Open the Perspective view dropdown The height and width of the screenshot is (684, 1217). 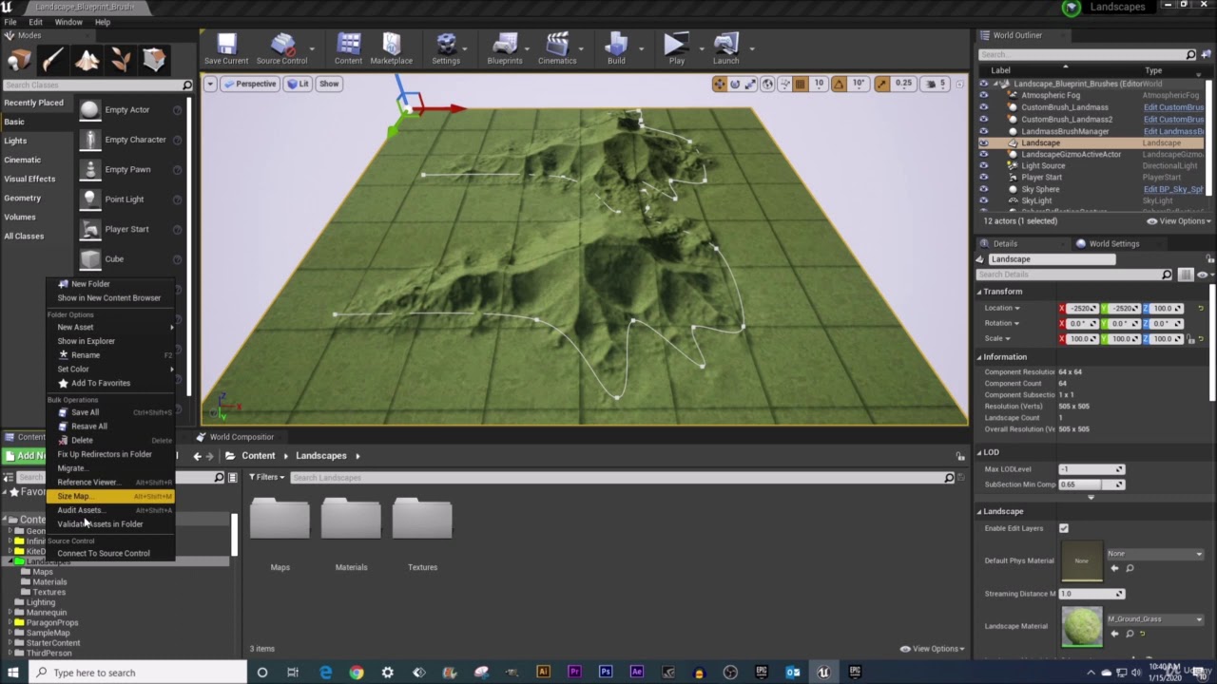[249, 84]
